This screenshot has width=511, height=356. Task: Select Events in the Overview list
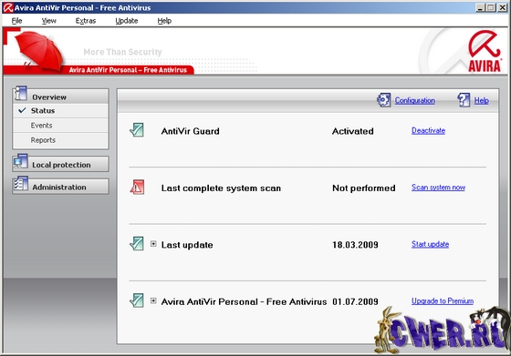(x=60, y=126)
